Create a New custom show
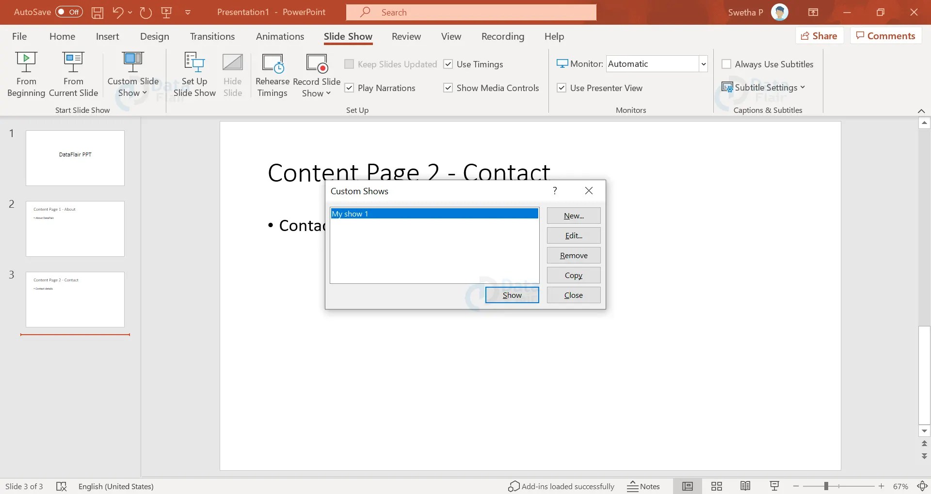This screenshot has width=931, height=494. click(x=573, y=215)
